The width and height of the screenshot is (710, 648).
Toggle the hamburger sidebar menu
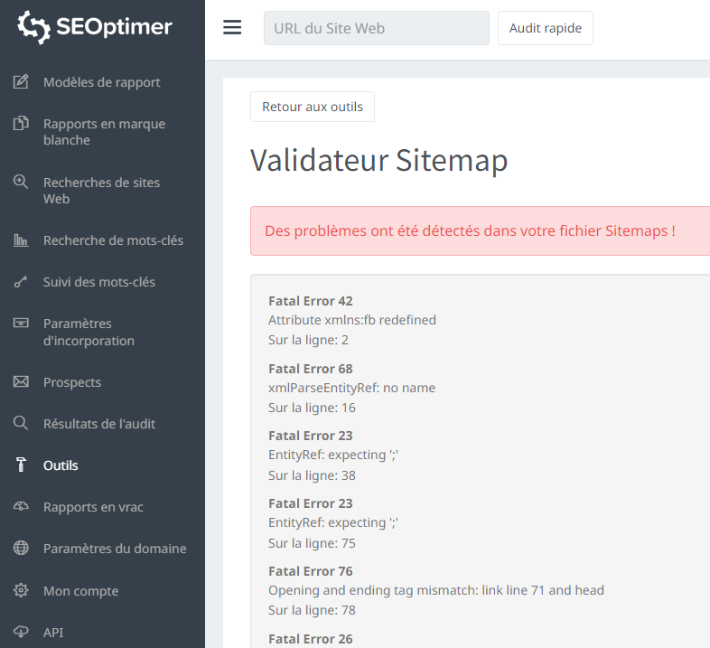[232, 28]
